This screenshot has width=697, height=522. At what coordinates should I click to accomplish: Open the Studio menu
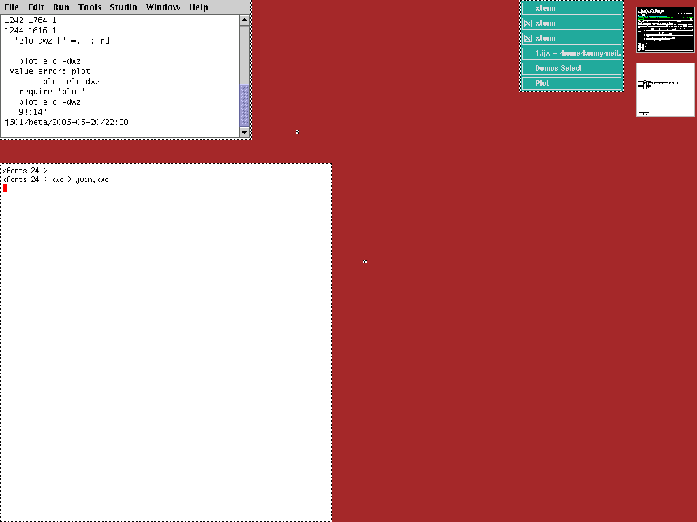(123, 7)
